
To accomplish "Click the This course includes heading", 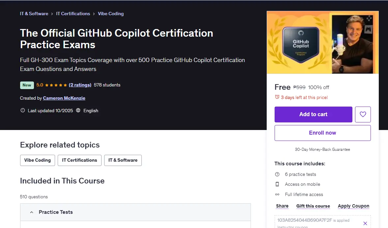I will click(300, 164).
